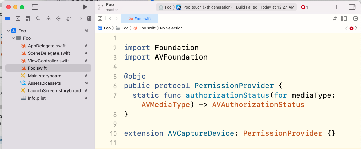Toggle code review changes arrows icon
The height and width of the screenshot is (149, 361).
335,19
